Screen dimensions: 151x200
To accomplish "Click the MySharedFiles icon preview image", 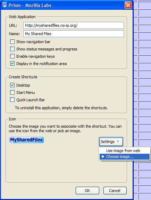I will click(26, 140).
